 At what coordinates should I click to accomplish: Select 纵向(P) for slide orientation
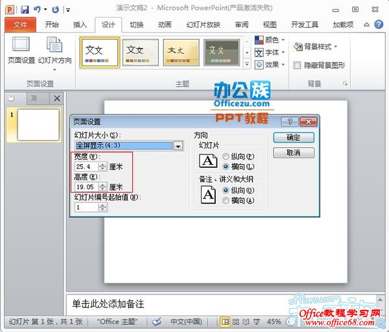[x=239, y=156]
